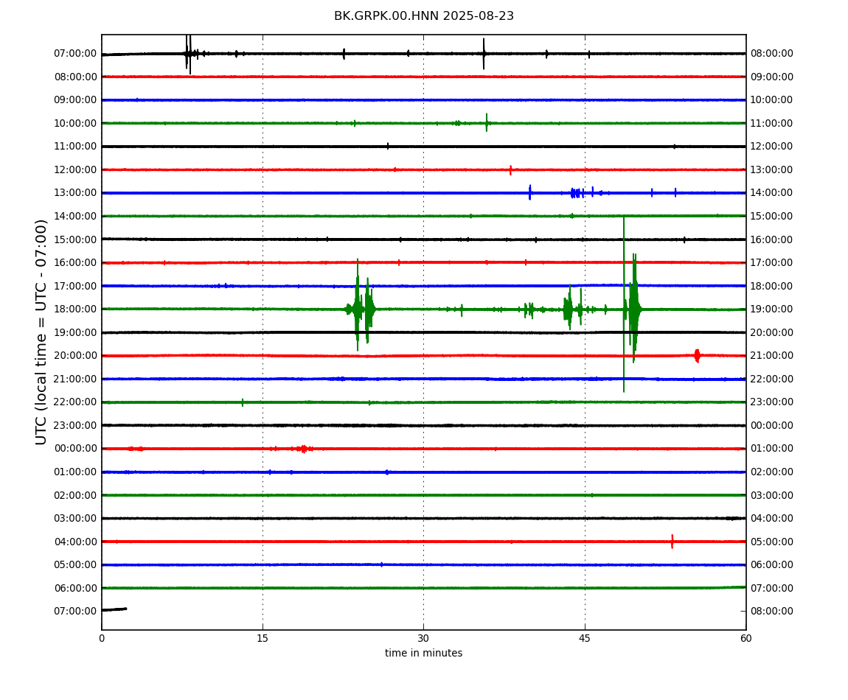Click the x-axis tick label 30
This screenshot has height=700, width=848.
coord(423,638)
